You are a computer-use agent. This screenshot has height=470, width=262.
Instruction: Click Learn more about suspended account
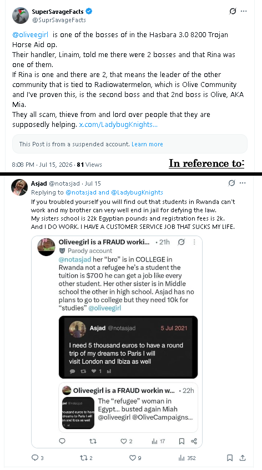147,144
